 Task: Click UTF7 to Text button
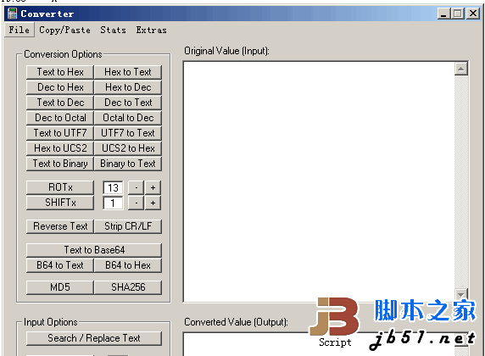[x=128, y=133]
